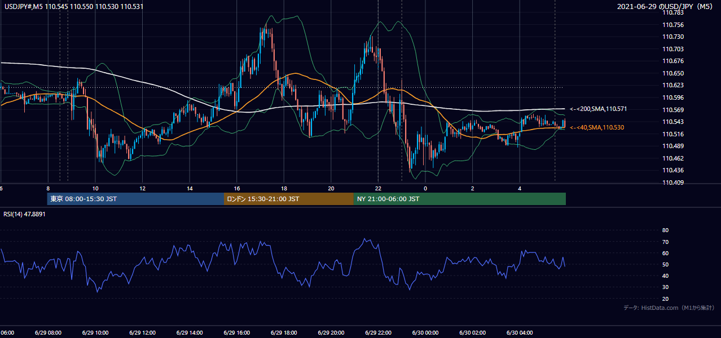
Task: Click RSI scale level 30
Action: 665,287
